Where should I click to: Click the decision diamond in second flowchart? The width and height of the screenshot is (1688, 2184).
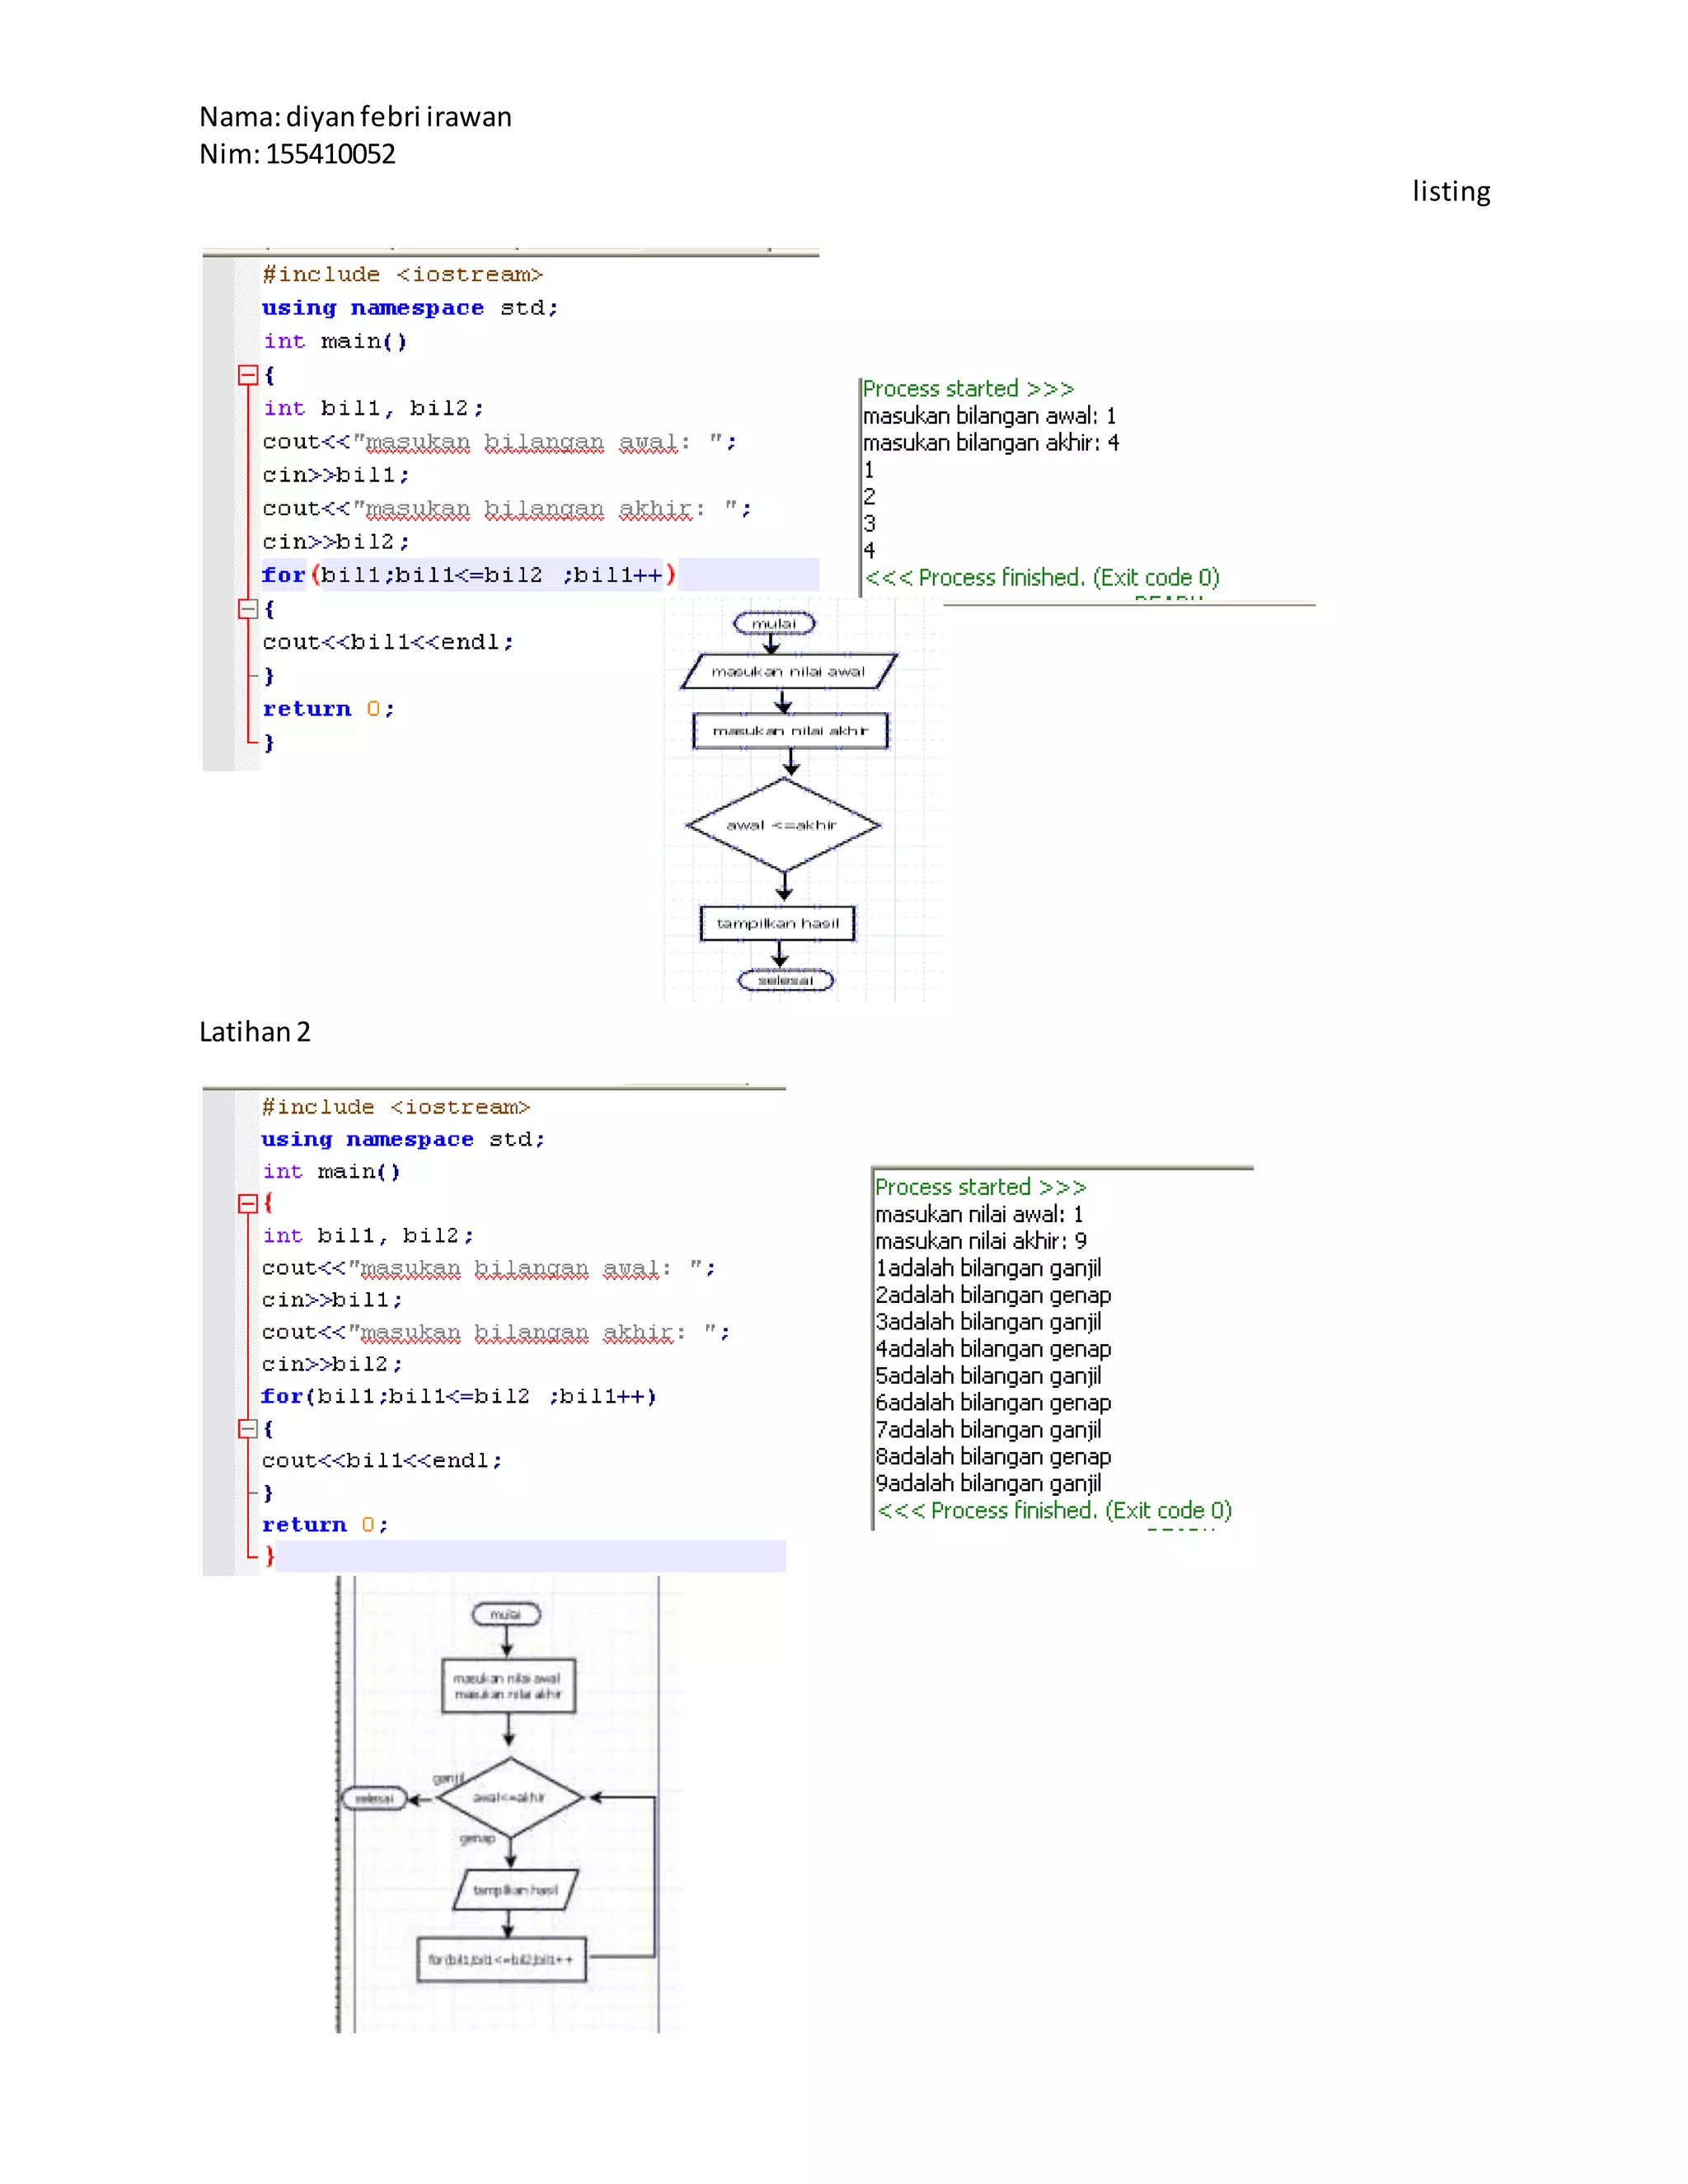pos(509,1797)
